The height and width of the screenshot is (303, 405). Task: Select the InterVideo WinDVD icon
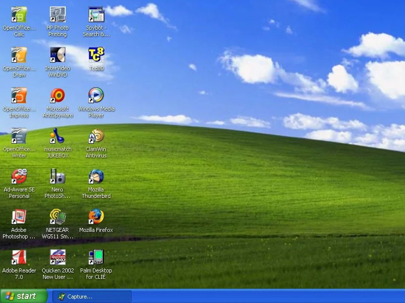pos(58,55)
